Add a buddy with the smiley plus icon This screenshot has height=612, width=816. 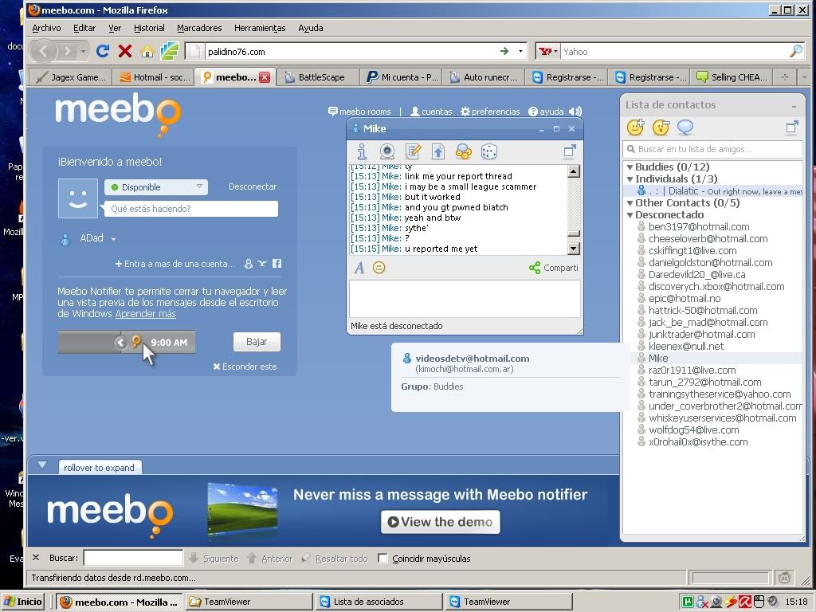click(635, 127)
